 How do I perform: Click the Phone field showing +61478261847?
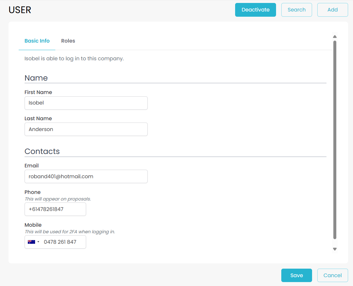55,209
